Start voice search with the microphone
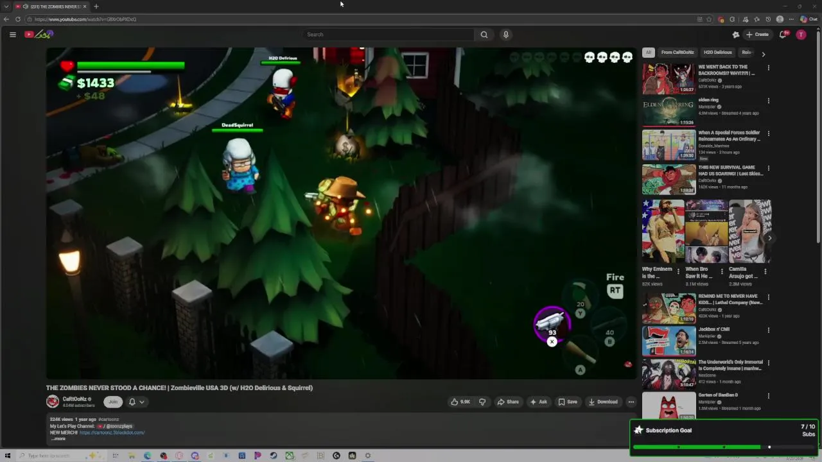Image resolution: width=822 pixels, height=462 pixels. [x=506, y=35]
